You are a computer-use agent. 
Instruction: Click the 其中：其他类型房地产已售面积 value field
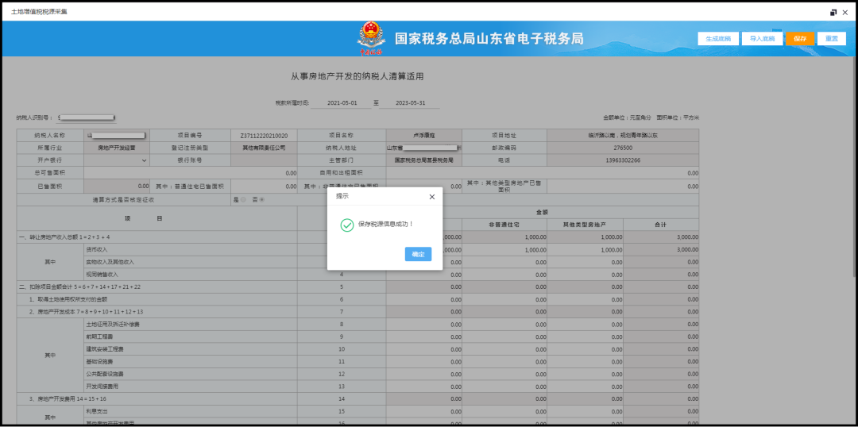tap(623, 186)
